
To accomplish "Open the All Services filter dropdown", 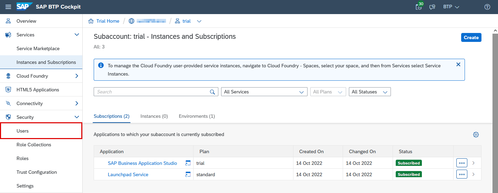I will (264, 92).
